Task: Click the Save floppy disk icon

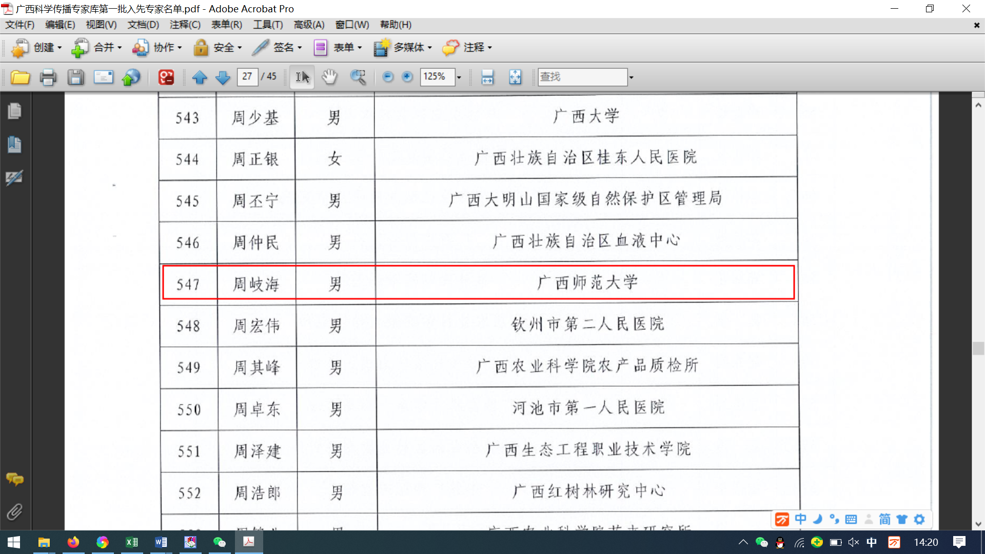Action: point(75,77)
